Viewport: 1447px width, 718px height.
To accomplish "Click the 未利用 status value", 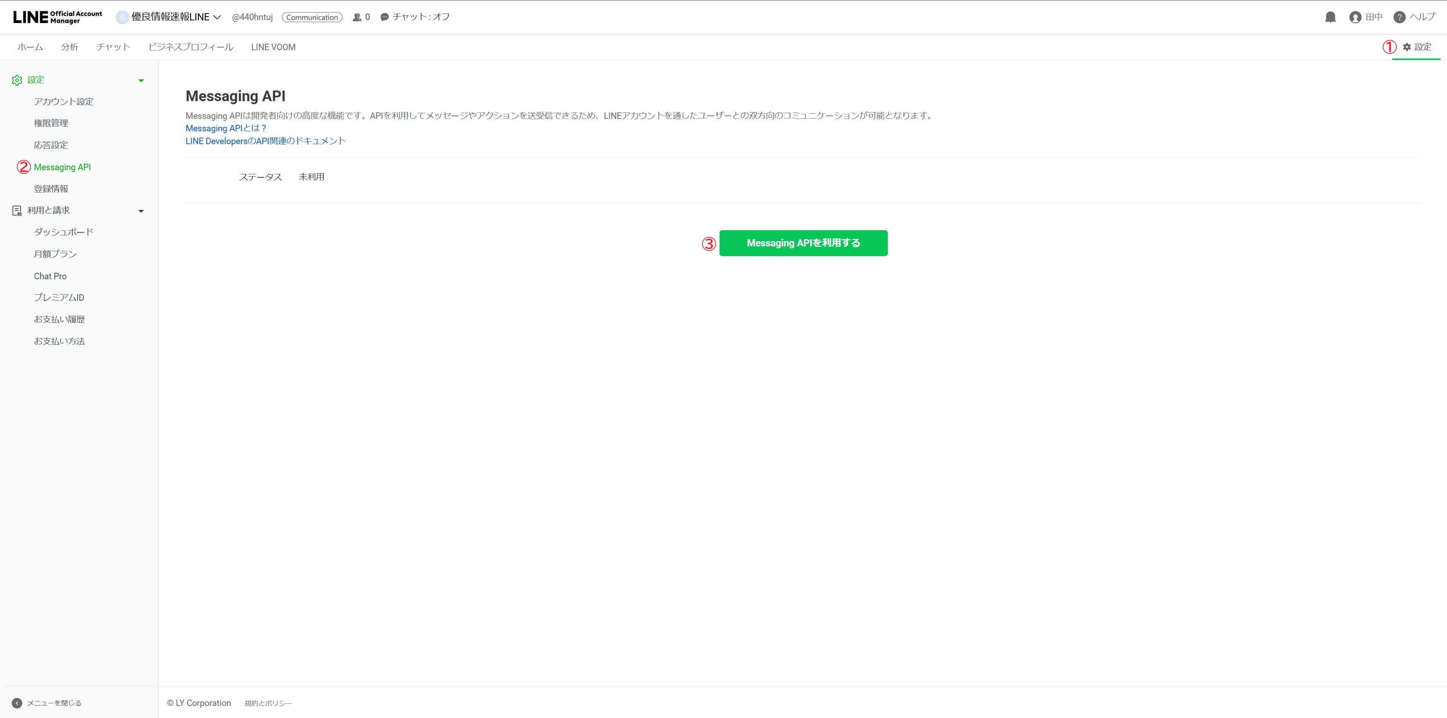I will pyautogui.click(x=312, y=177).
